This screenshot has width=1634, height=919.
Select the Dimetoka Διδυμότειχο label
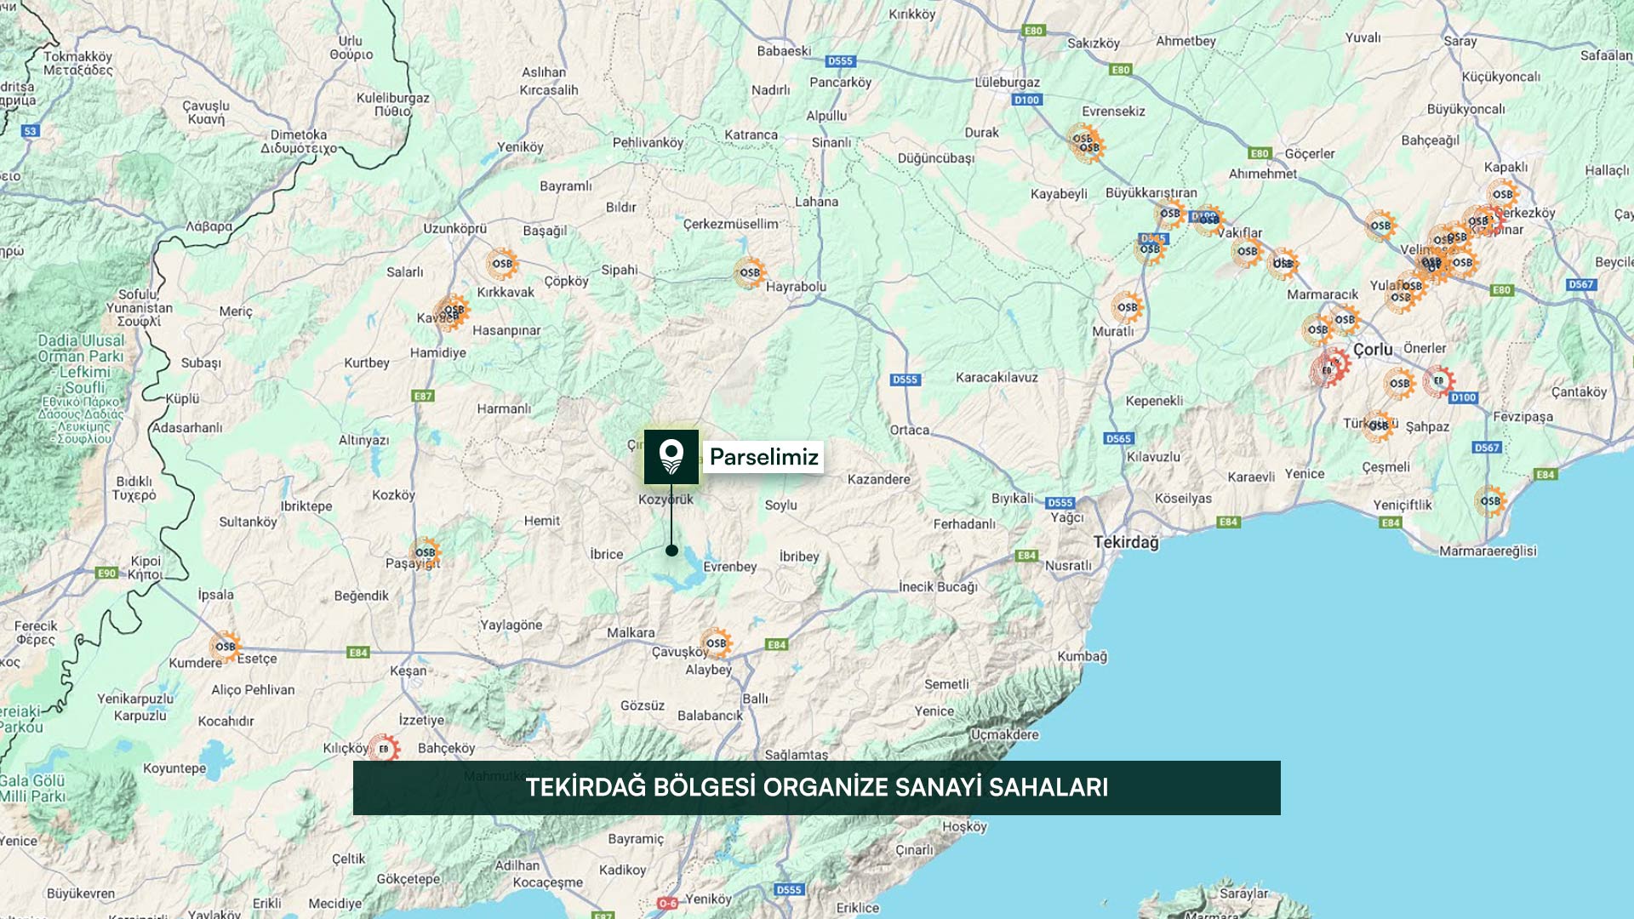pos(299,141)
